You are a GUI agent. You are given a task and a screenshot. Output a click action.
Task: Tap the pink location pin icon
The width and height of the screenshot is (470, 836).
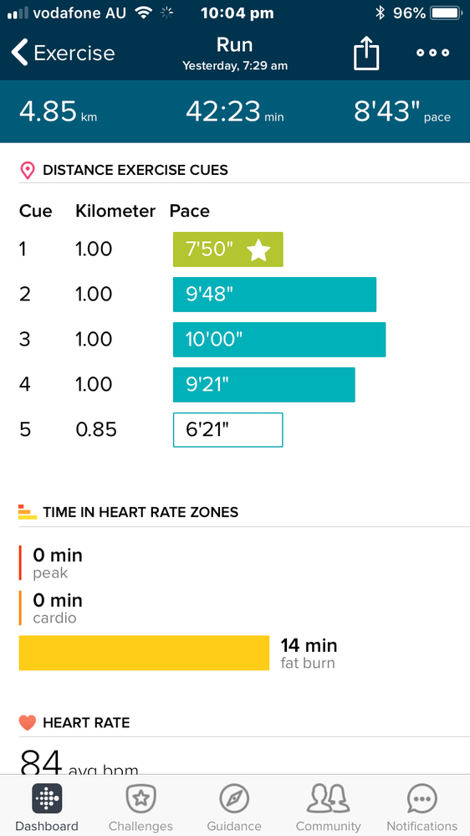pos(27,171)
